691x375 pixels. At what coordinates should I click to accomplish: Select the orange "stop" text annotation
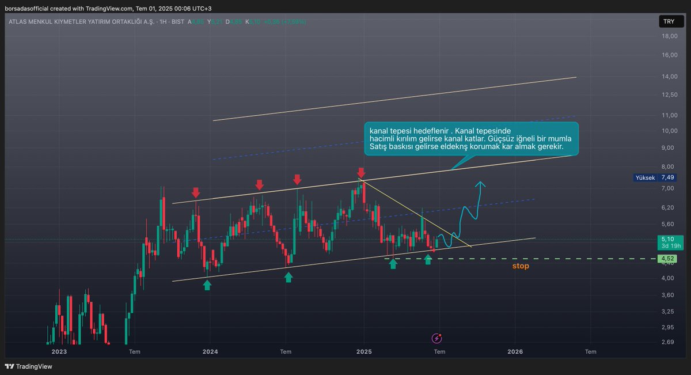521,266
